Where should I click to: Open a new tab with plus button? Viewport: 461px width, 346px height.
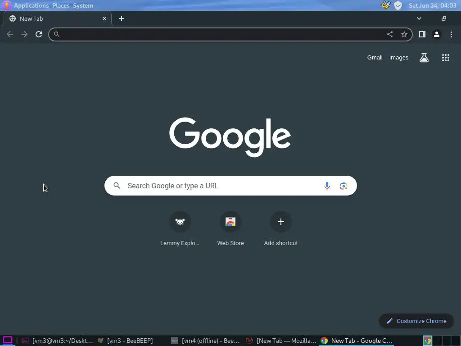pos(122,18)
